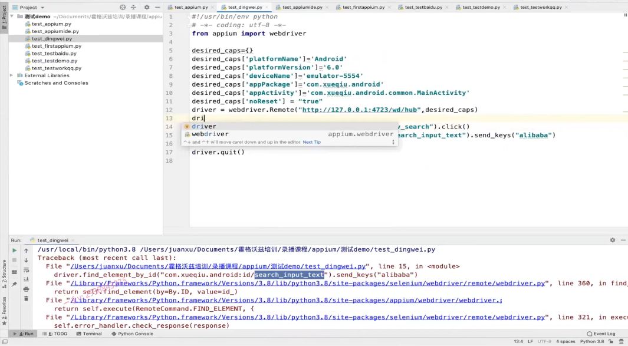Click the locate target icon in Project panel

[123, 8]
